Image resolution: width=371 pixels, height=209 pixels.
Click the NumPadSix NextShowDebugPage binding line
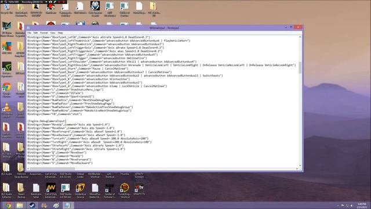click(70, 100)
